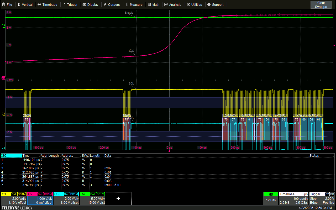Select table row with time 264.887 µs
336x210 pixels.
(x=168, y=177)
